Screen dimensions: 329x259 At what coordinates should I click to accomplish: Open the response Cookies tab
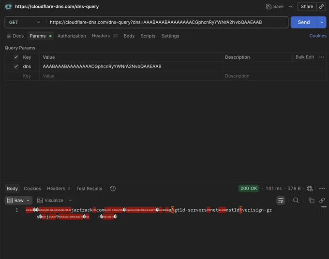click(32, 189)
